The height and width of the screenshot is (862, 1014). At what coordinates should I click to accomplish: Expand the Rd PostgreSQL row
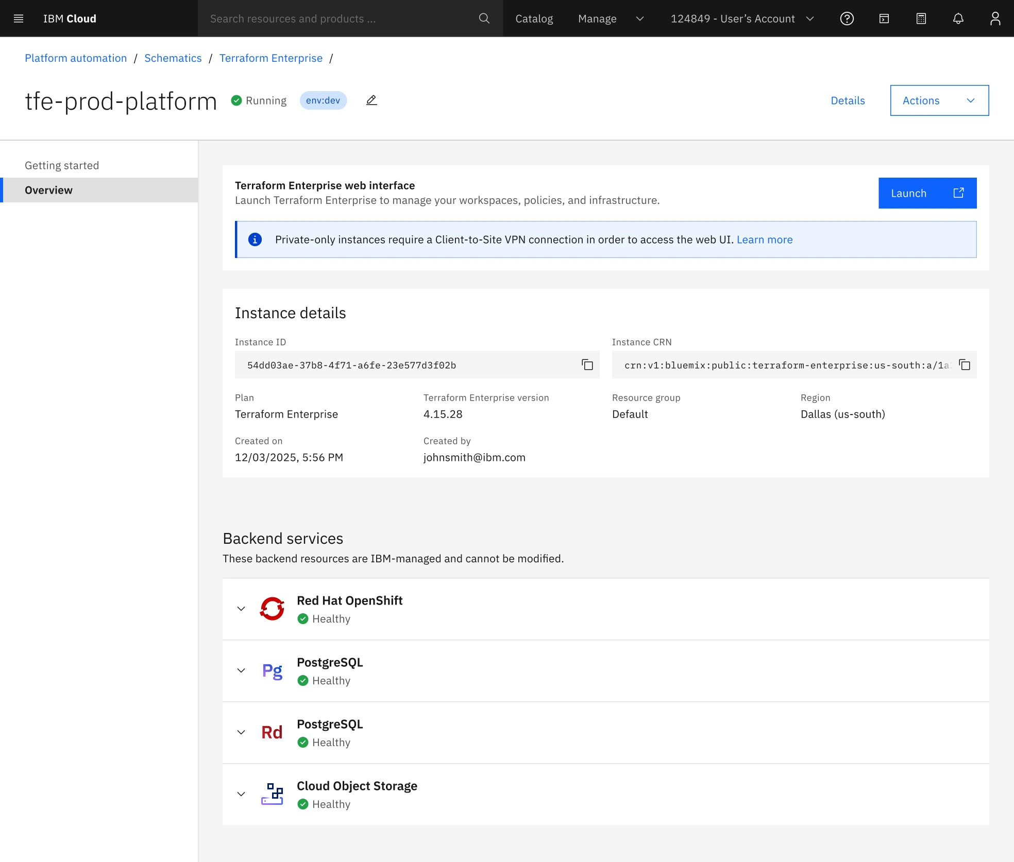241,732
